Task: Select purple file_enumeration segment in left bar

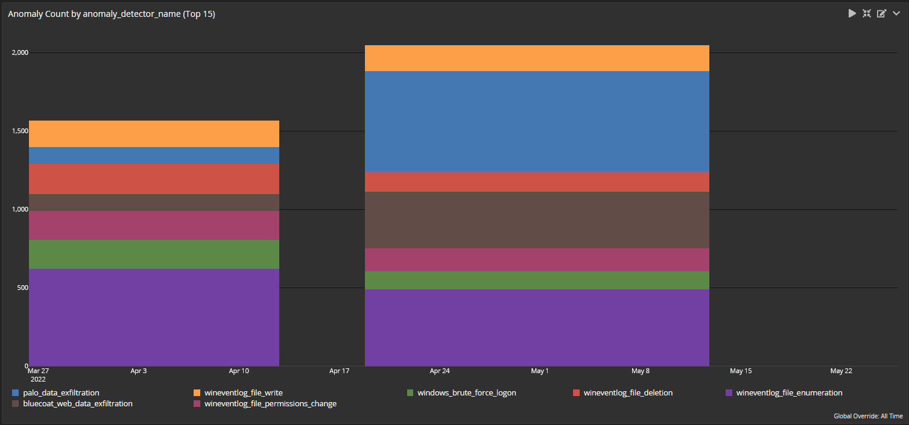Action: coord(154,316)
